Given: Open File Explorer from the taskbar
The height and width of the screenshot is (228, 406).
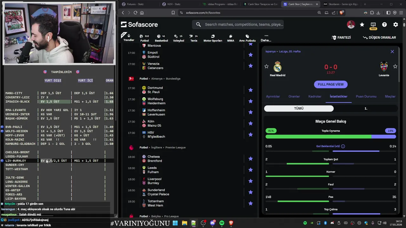Looking at the screenshot, I should (184, 223).
